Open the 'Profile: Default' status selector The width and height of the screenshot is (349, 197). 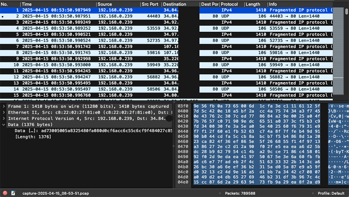(331, 193)
